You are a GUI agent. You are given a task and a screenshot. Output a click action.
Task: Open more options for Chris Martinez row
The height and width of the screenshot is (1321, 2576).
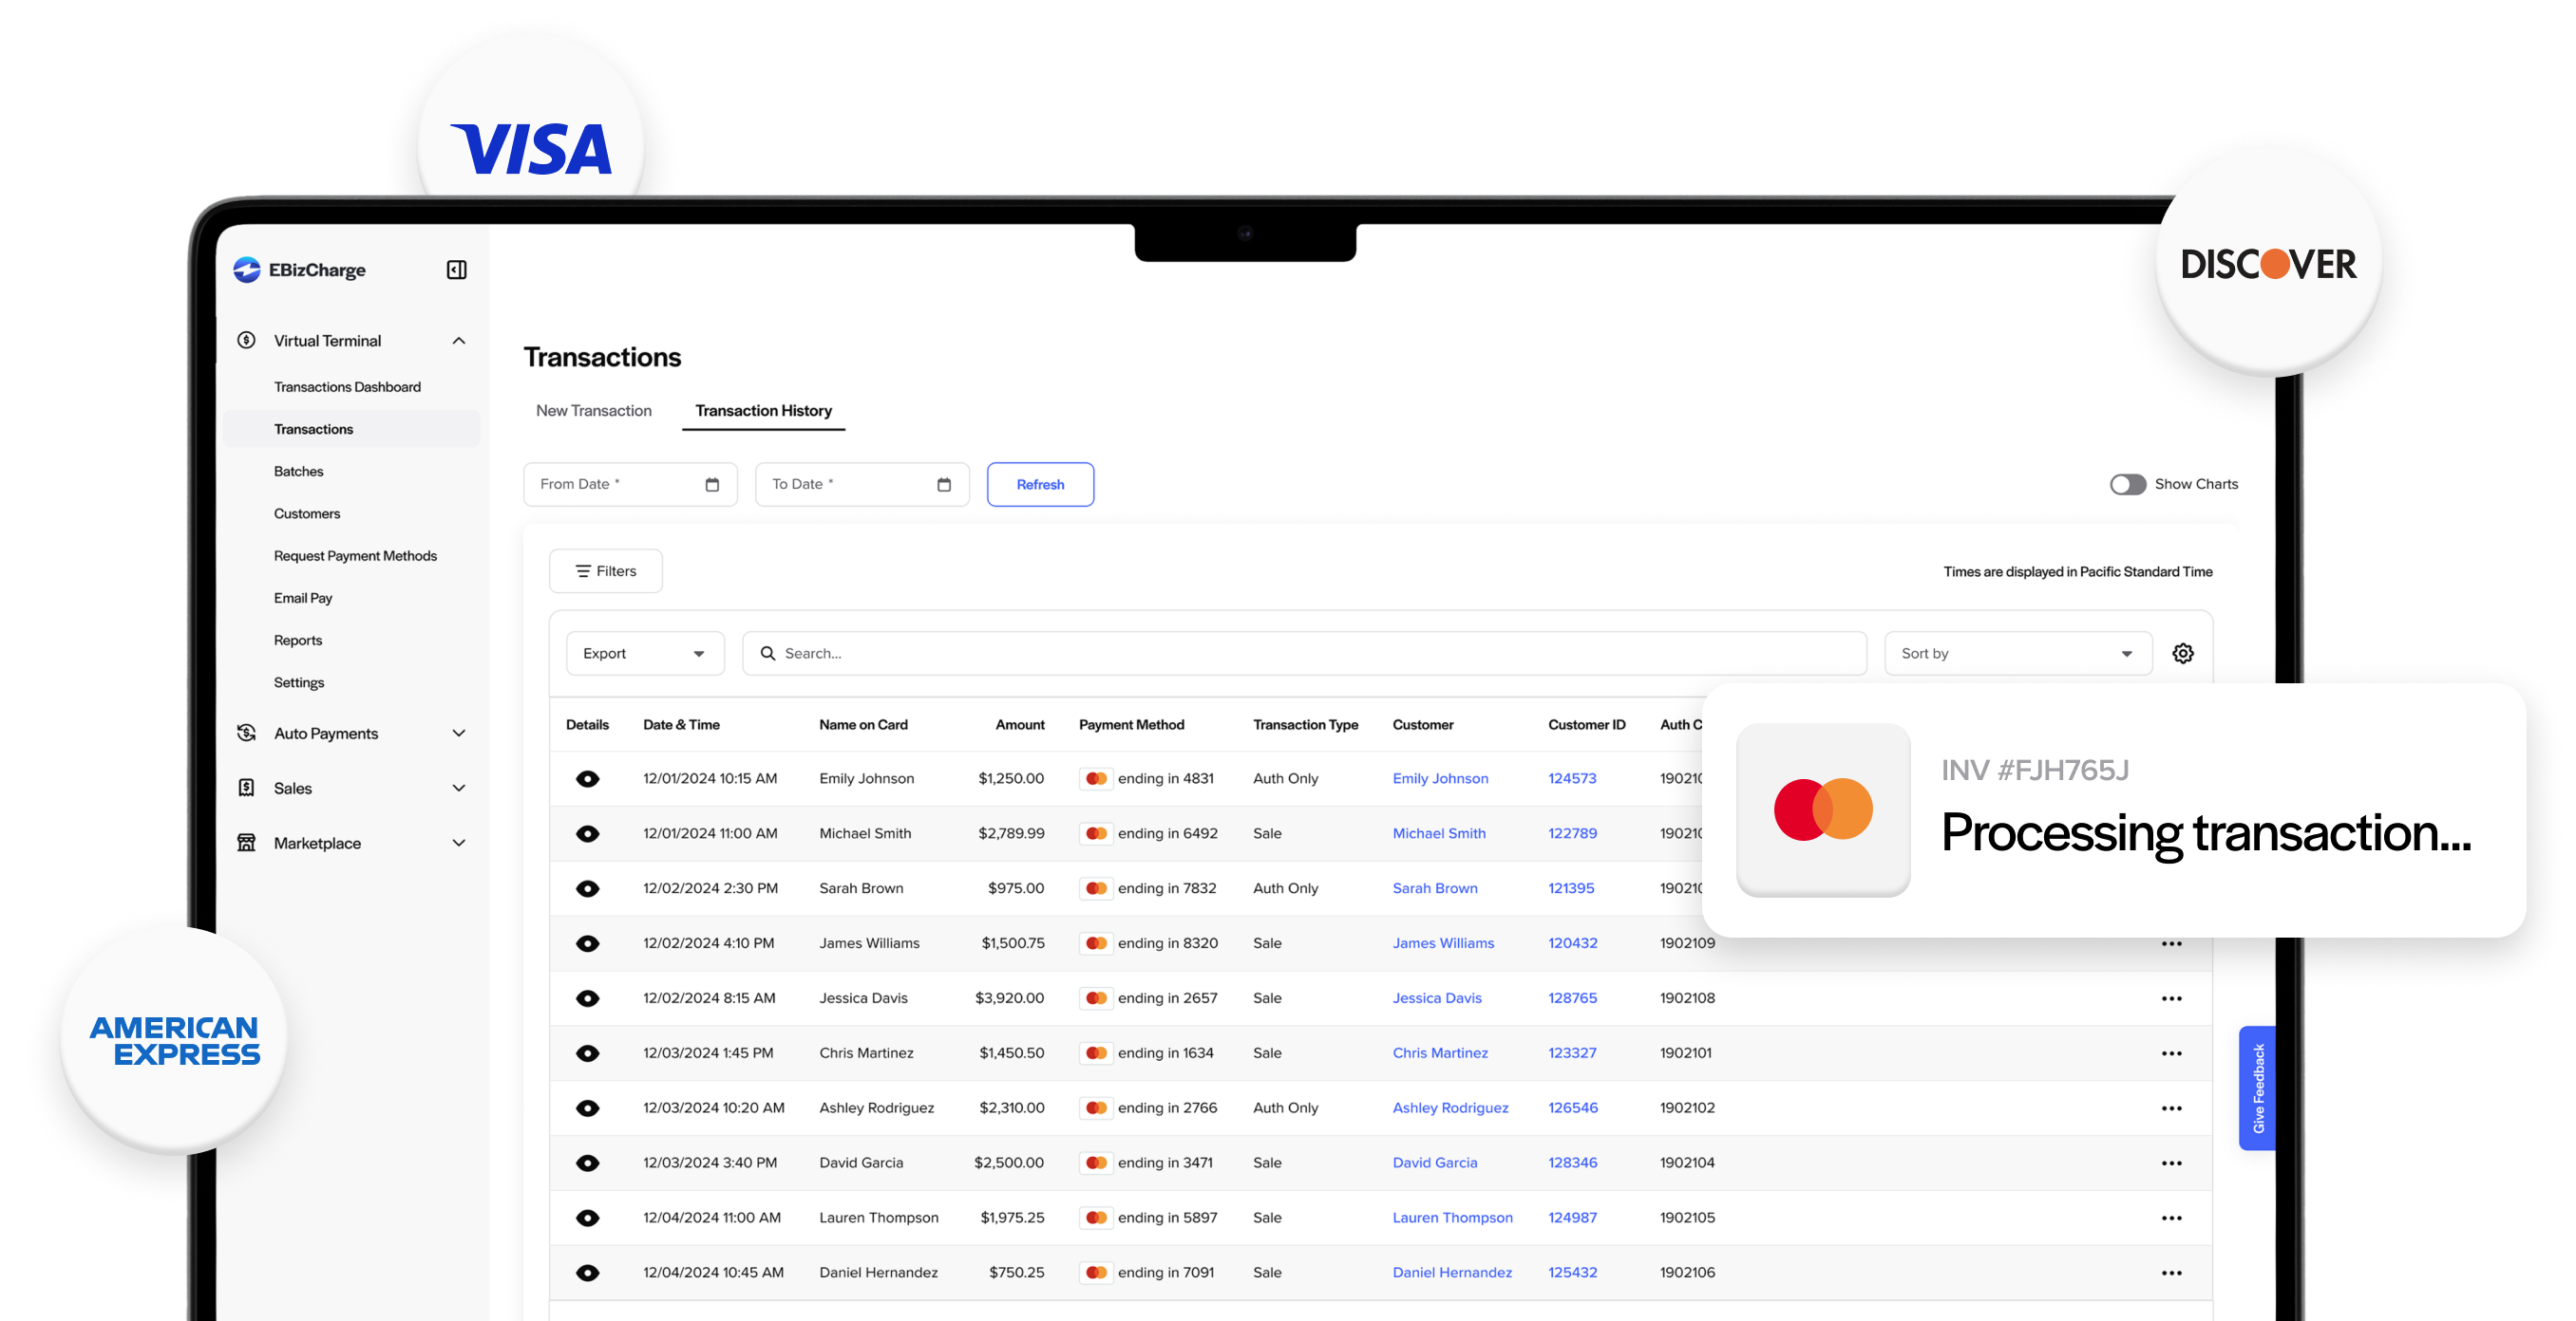pyautogui.click(x=2172, y=1054)
